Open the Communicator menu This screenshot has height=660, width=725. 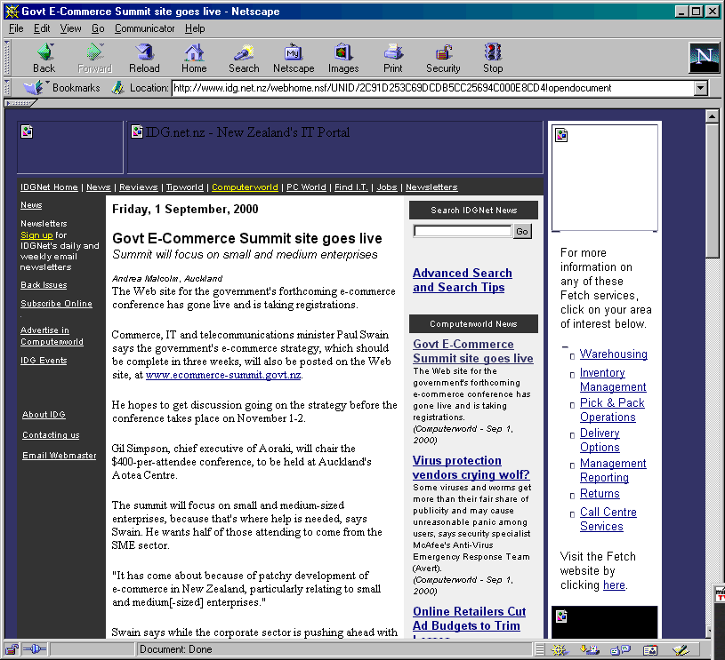click(144, 28)
